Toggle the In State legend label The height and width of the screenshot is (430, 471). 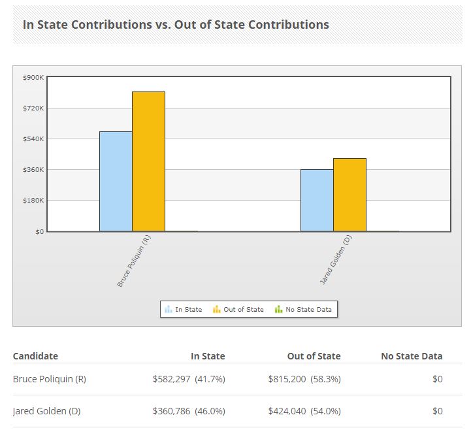click(189, 309)
